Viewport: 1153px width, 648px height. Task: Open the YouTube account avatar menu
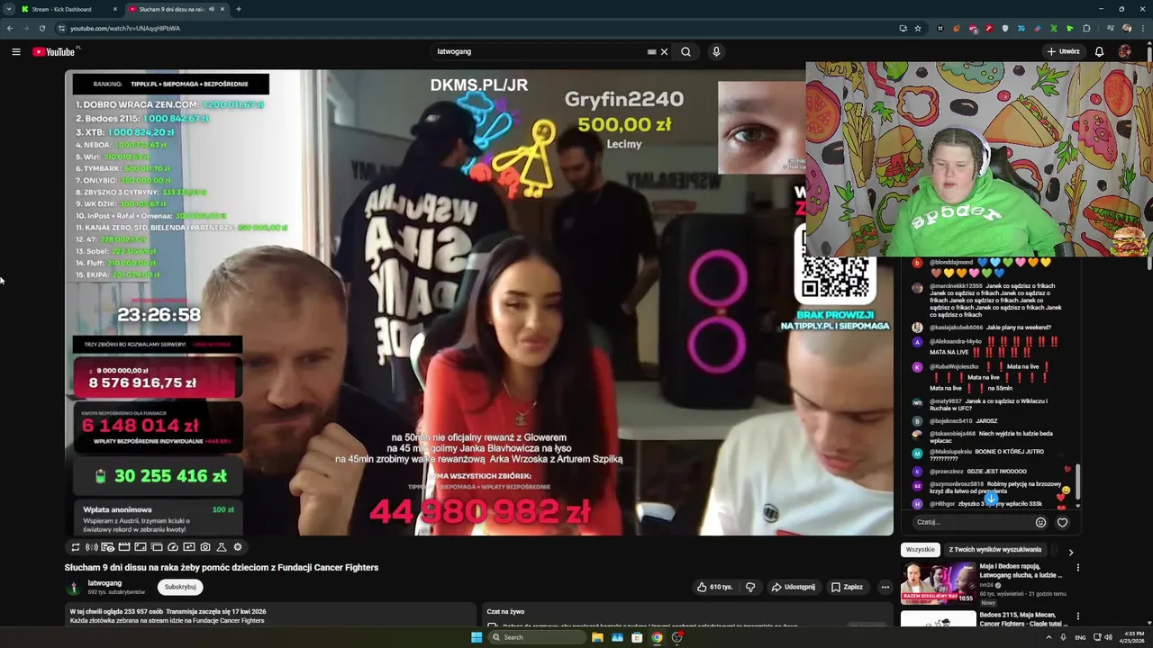pos(1124,51)
